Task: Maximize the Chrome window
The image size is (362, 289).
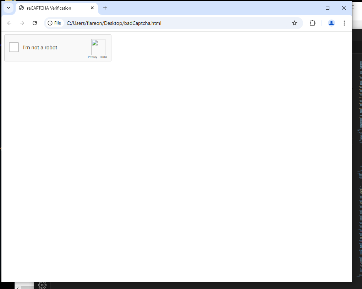Action: pyautogui.click(x=327, y=8)
